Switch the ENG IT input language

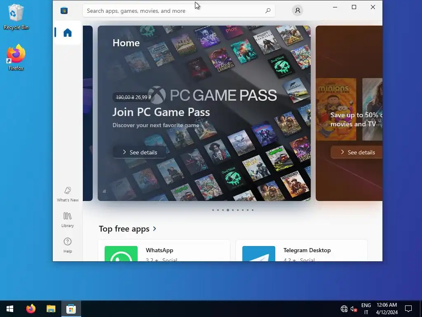click(366, 309)
